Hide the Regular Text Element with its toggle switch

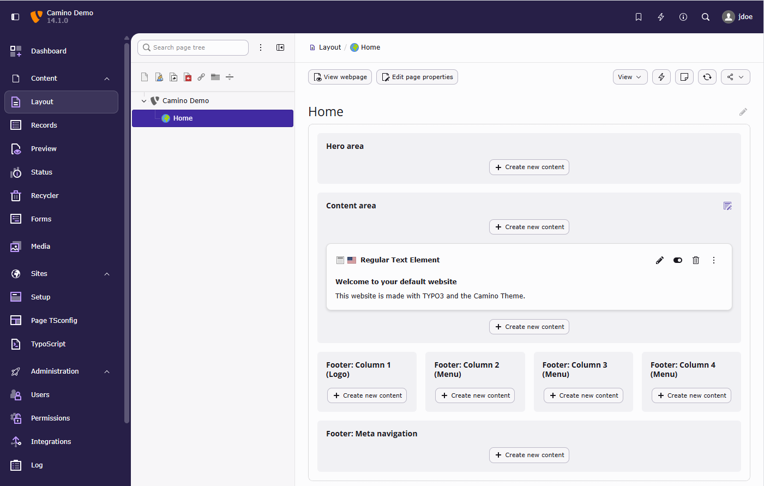678,260
